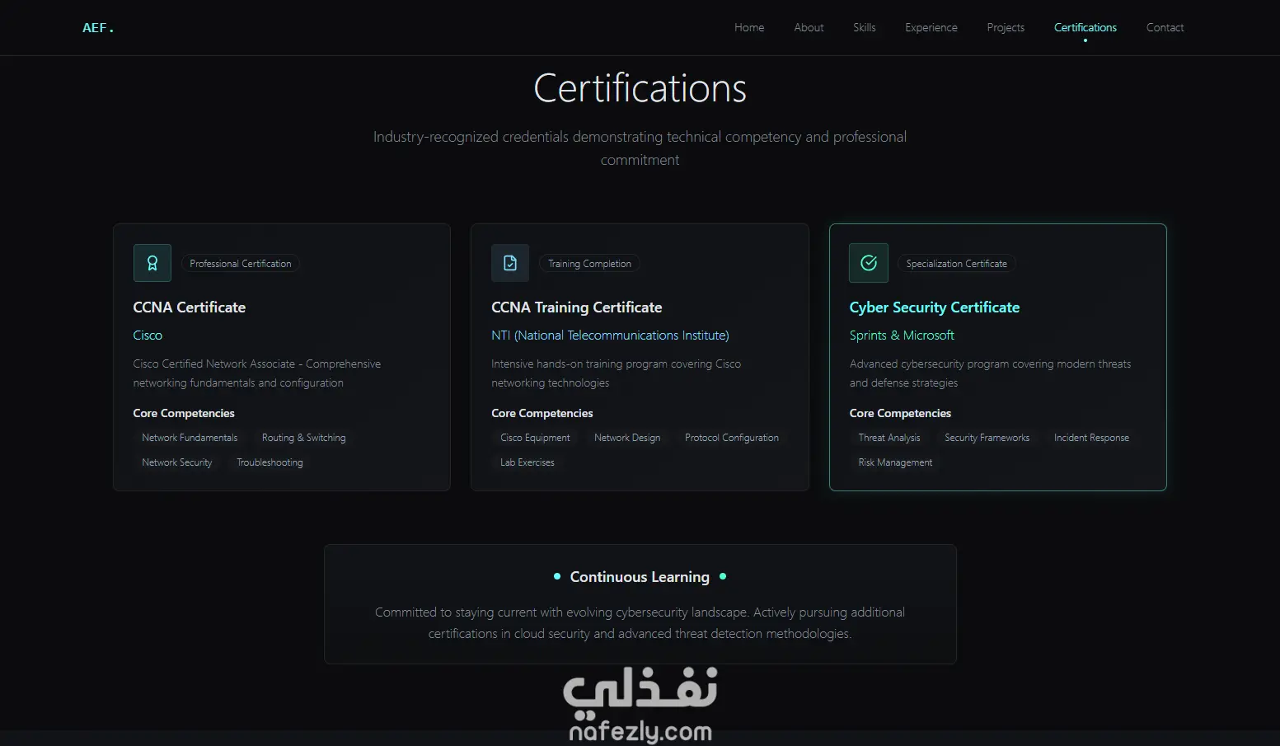Screen dimensions: 1280x746
Task: Click NTI (National Telecommunications Institute) issuer
Action: 610,335
